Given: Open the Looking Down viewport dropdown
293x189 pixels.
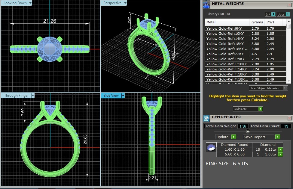Looking at the screenshot, I should point(30,3).
